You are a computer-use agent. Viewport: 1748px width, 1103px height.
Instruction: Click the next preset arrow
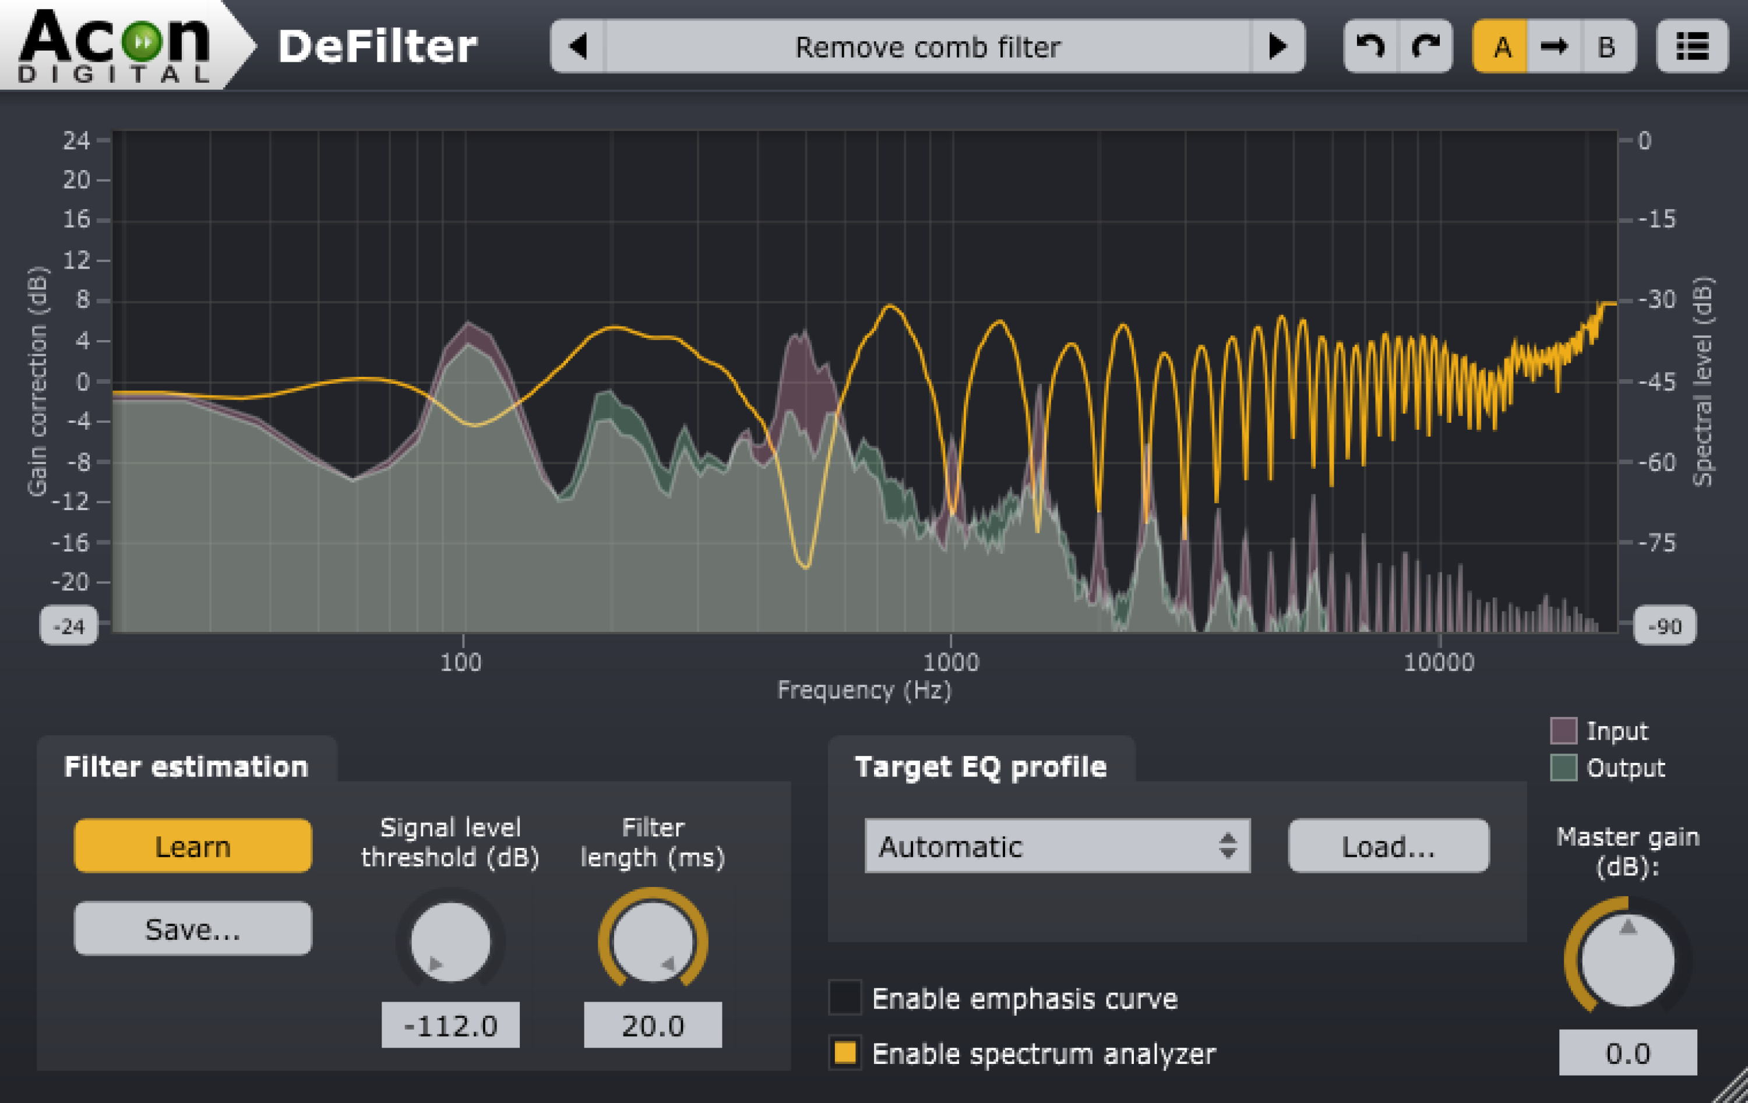click(1276, 47)
